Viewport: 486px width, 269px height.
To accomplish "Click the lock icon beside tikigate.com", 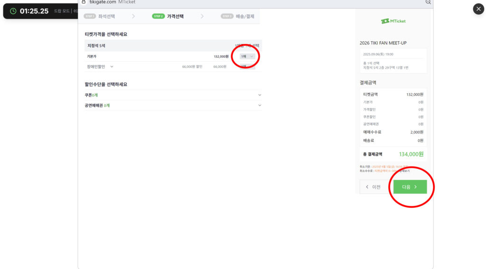I will [84, 2].
